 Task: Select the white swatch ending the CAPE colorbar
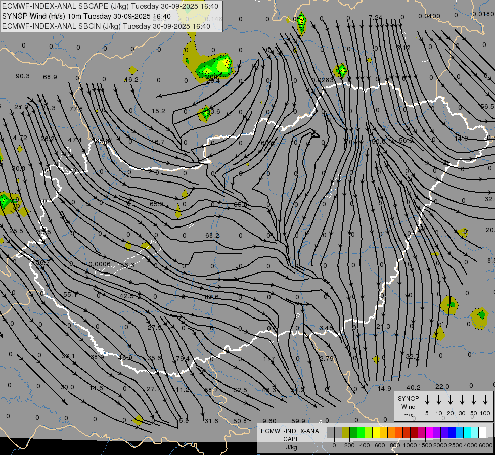482,432
